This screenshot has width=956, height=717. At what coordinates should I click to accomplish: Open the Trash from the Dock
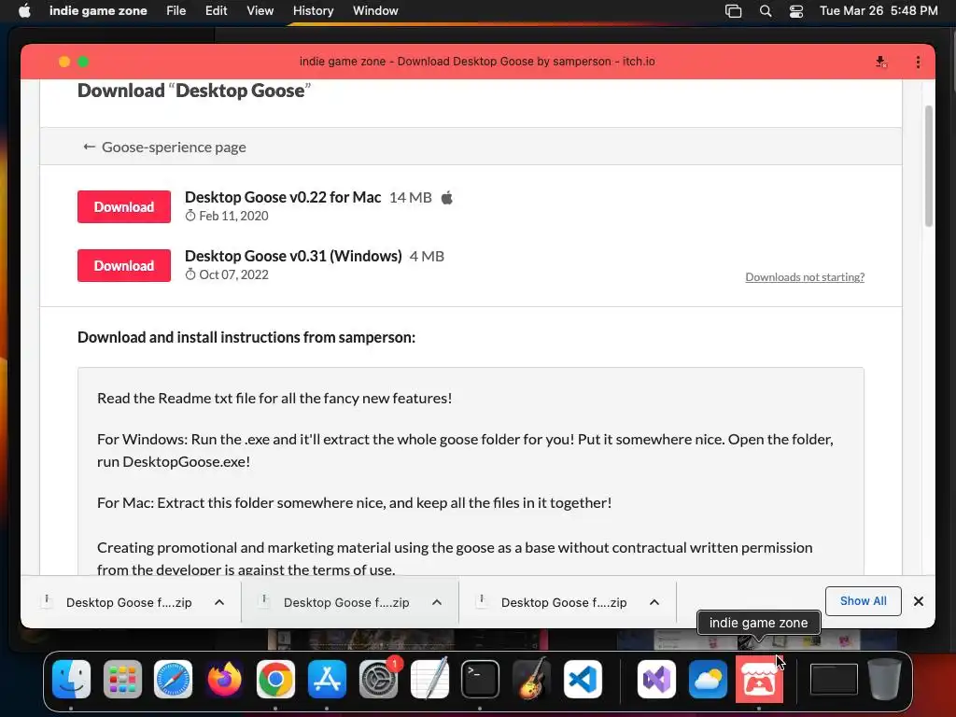point(884,679)
